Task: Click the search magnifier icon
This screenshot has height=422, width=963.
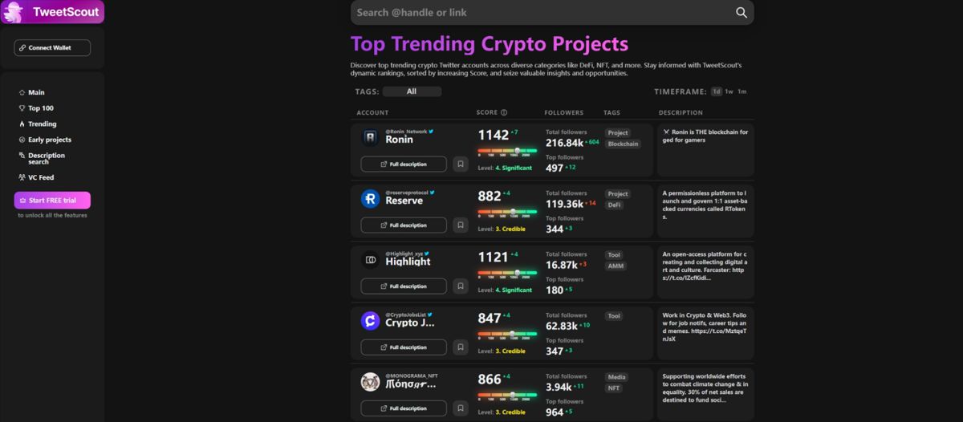Action: (742, 13)
